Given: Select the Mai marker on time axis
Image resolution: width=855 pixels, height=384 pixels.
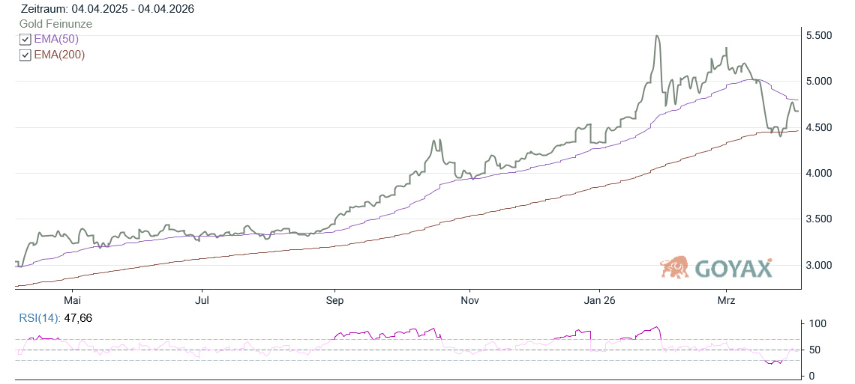Looking at the screenshot, I should point(72,301).
